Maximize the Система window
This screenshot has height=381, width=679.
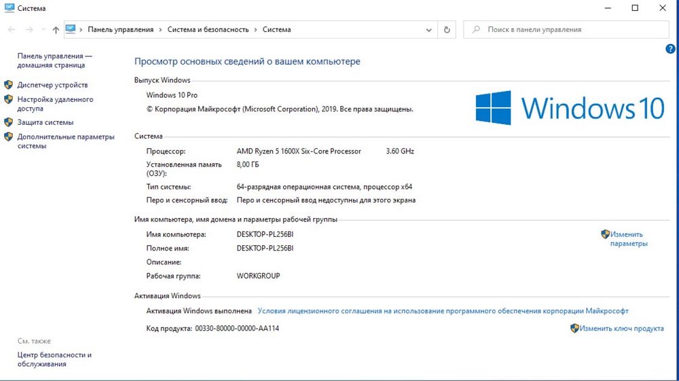pos(635,8)
